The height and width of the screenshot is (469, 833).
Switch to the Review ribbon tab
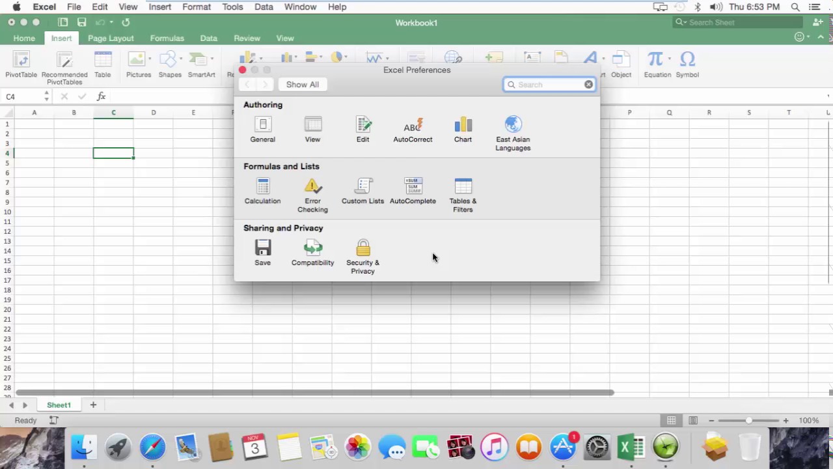click(x=247, y=38)
